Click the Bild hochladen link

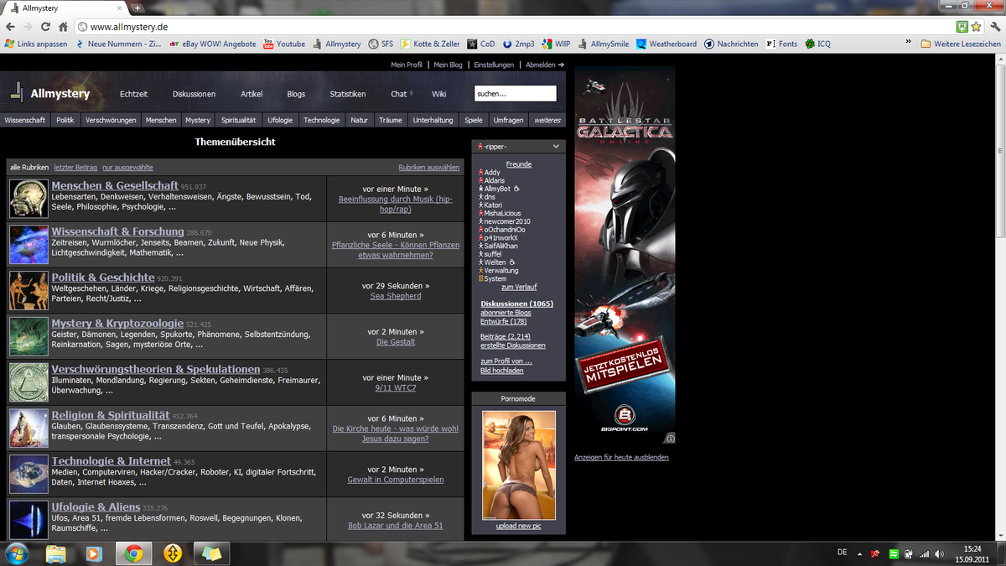click(x=501, y=370)
